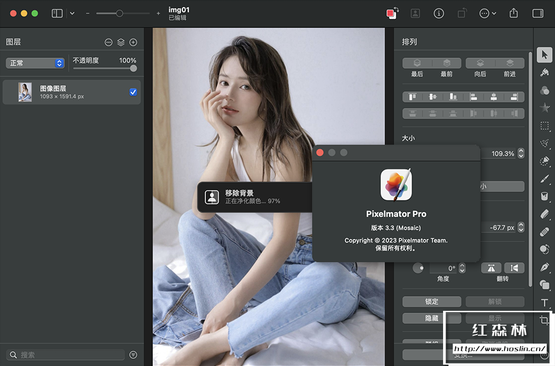Click the layer search field
555x366 pixels.
coord(71,355)
